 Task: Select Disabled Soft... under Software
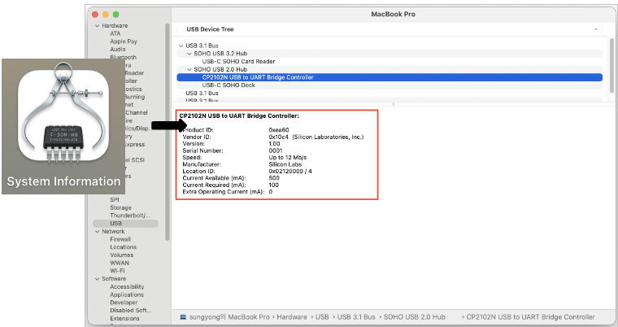pyautogui.click(x=130, y=311)
